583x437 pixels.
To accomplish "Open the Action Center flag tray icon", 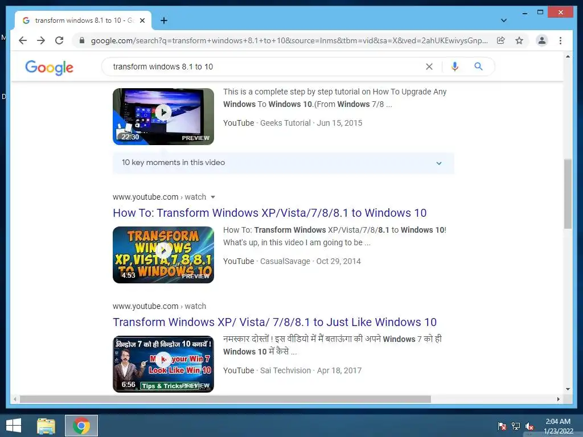I will [502, 426].
